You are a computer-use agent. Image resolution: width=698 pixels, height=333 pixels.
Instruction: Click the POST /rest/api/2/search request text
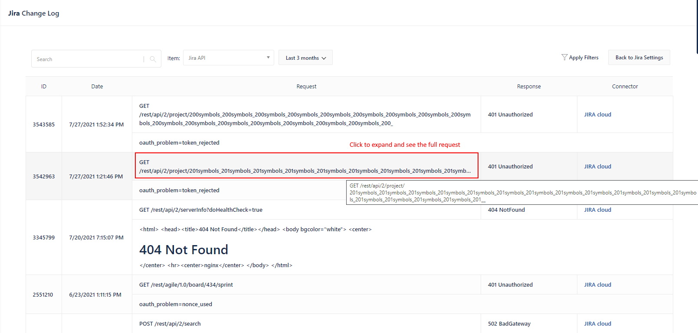(x=170, y=323)
